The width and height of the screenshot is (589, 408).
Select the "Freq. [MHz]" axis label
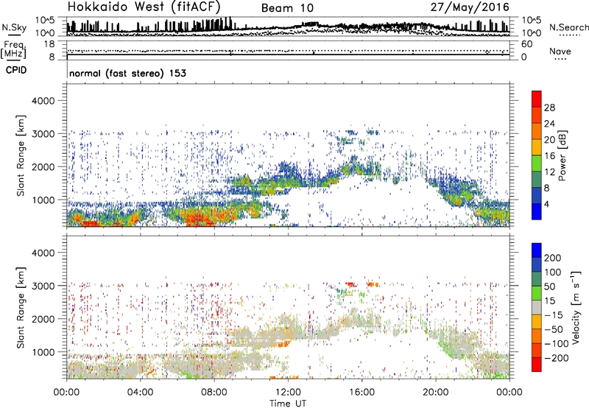[13, 50]
